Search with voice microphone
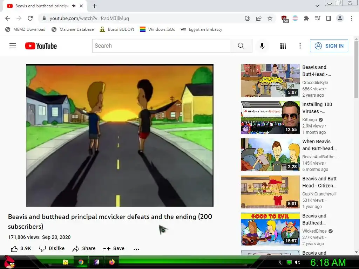 click(x=262, y=46)
